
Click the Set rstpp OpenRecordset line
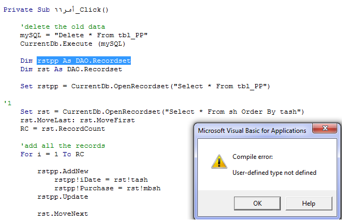click(145, 86)
